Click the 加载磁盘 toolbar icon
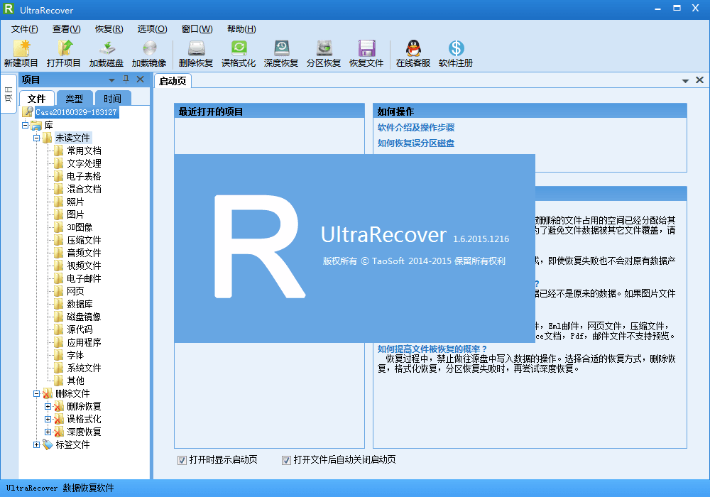 [x=106, y=53]
